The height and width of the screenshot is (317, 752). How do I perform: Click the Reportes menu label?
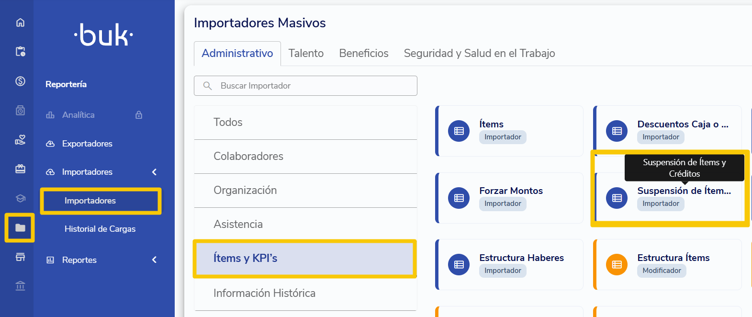click(79, 260)
